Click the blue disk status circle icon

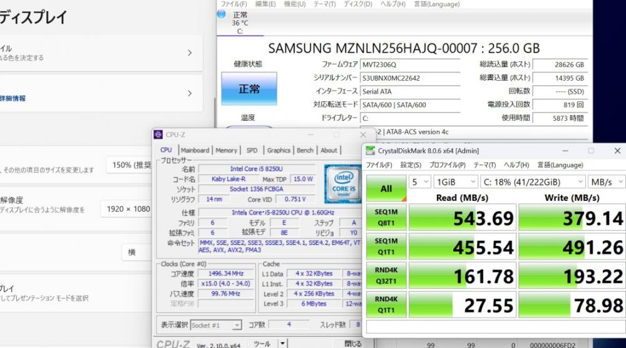click(x=221, y=14)
